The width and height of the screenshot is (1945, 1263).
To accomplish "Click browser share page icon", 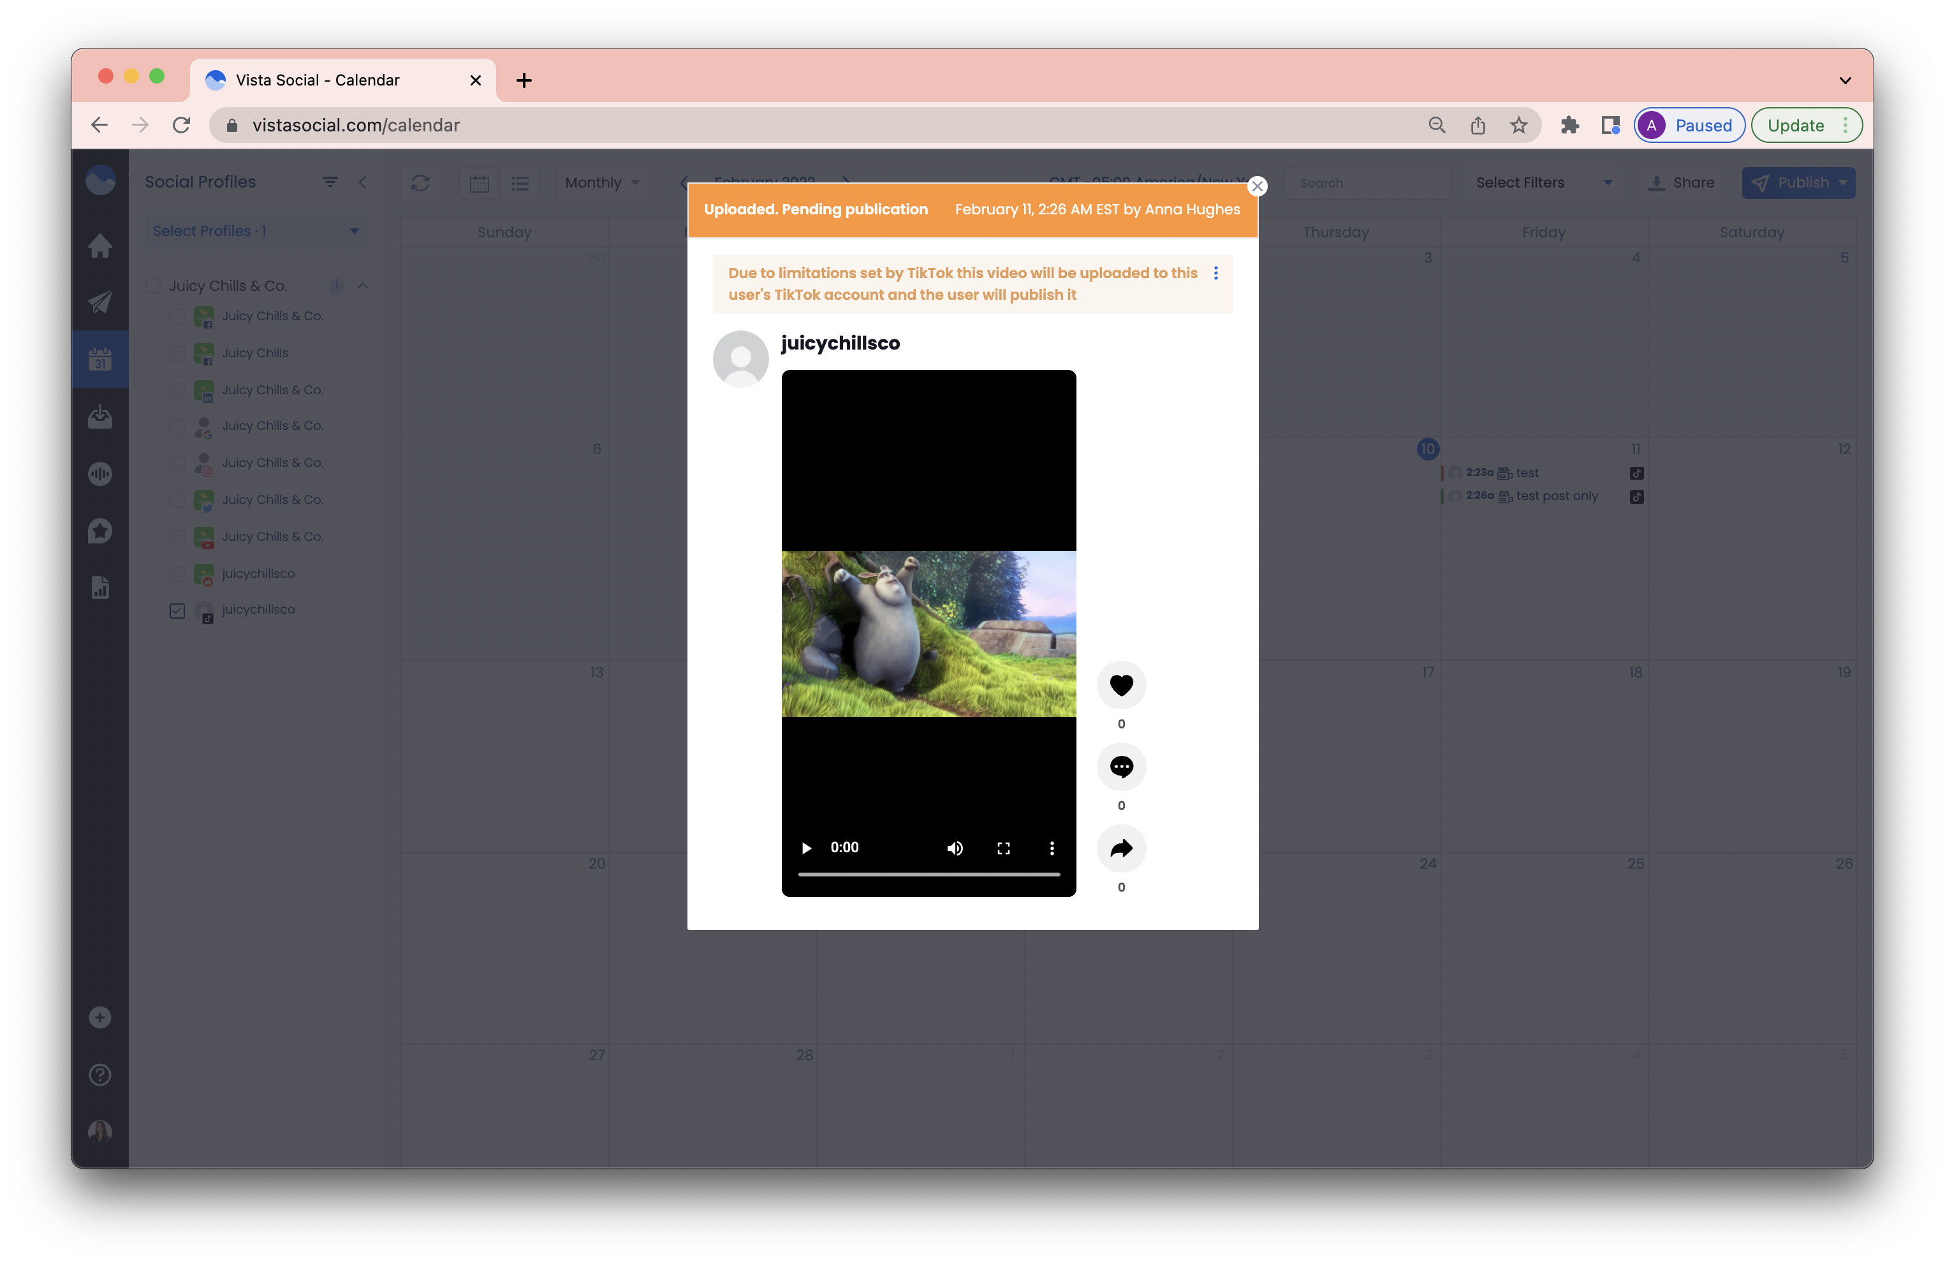I will tap(1478, 125).
